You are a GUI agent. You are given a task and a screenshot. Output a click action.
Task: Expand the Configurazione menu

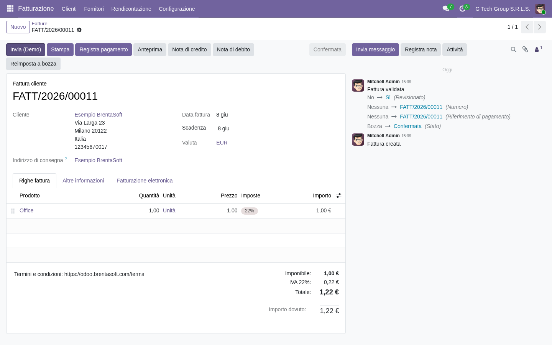177,8
